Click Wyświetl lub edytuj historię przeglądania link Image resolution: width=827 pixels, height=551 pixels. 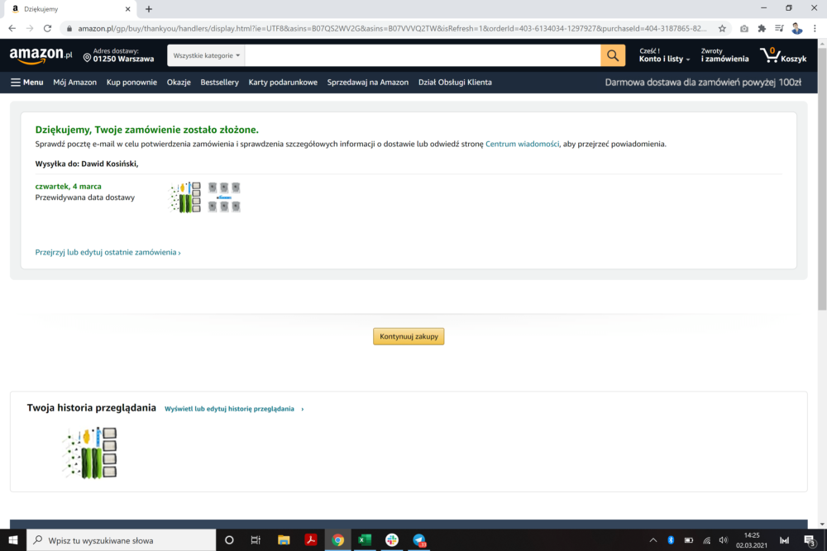click(x=234, y=409)
